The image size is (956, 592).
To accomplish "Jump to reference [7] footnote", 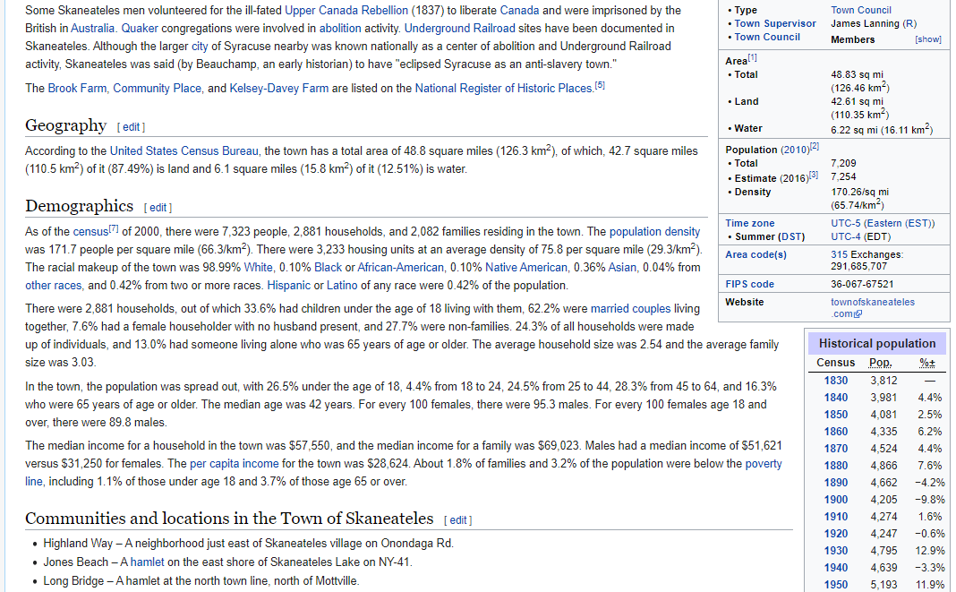I will [114, 228].
